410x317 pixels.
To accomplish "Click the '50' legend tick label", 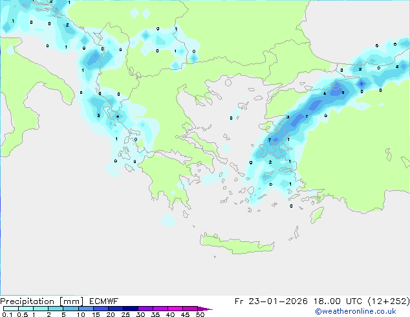I will click(x=200, y=314).
